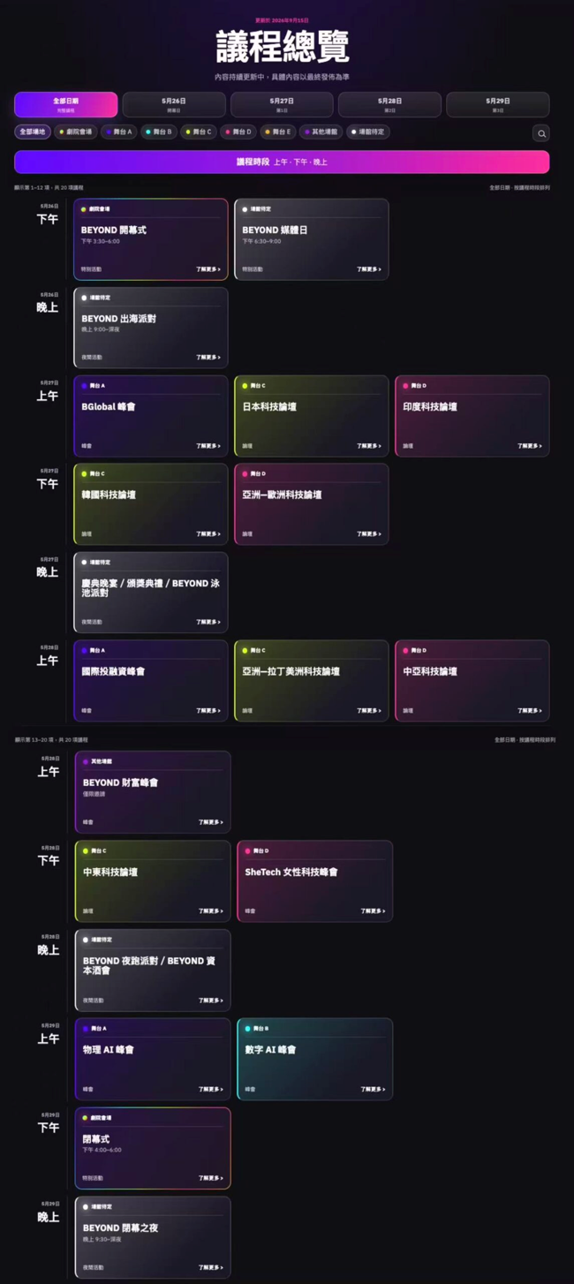Select the 全部日期 tab
The image size is (574, 1284).
tap(65, 104)
